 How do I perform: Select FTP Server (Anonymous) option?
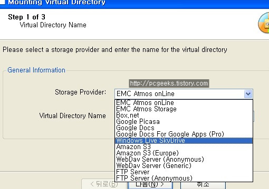[184, 178]
